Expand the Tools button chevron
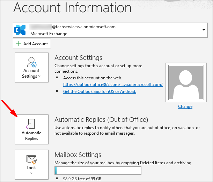 (31, 173)
